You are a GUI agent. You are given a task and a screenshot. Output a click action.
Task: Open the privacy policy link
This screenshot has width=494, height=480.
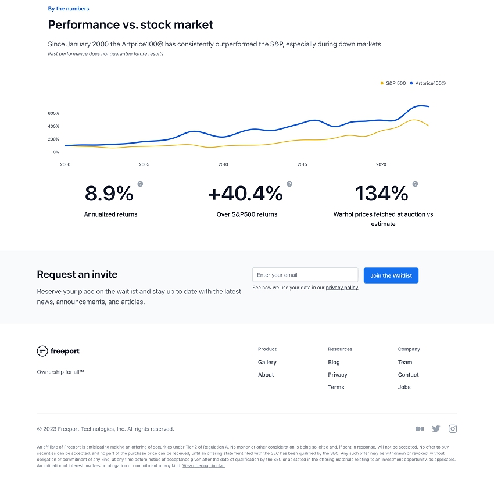(x=342, y=288)
